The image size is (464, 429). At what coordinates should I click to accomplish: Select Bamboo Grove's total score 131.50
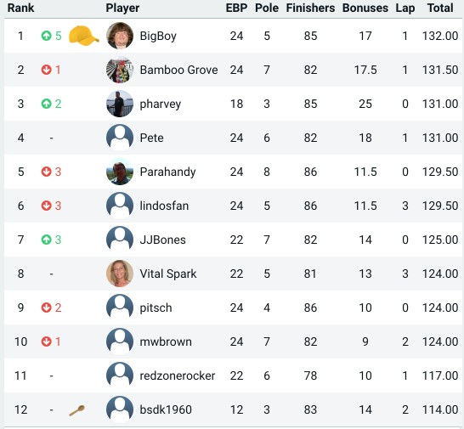440,70
